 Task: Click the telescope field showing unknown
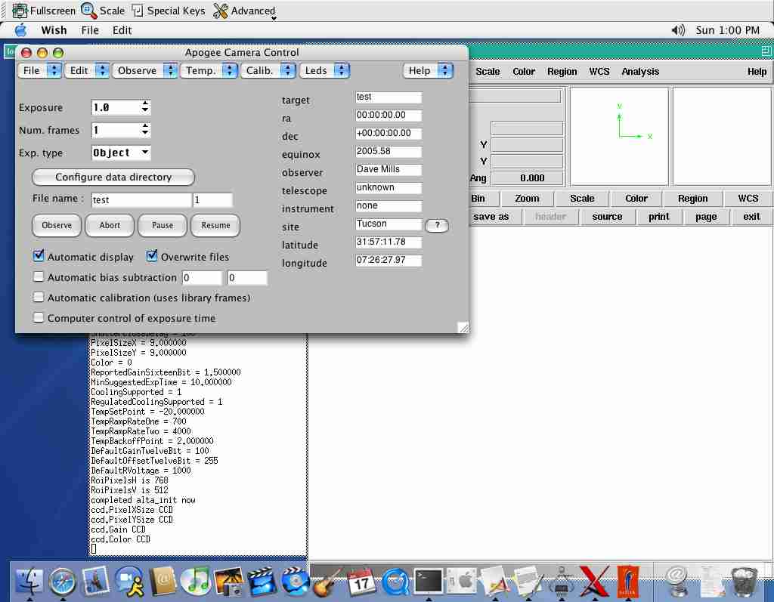[x=389, y=187]
